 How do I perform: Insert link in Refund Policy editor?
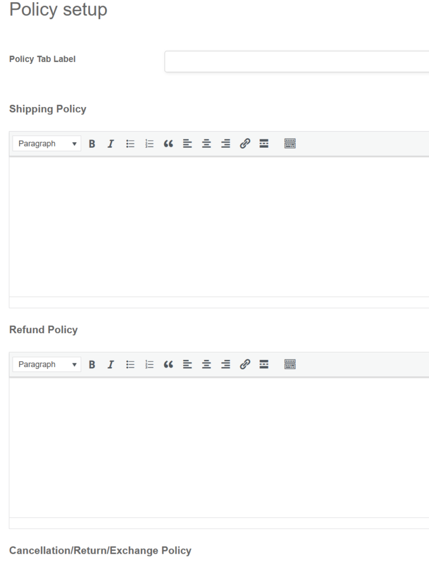pyautogui.click(x=245, y=364)
